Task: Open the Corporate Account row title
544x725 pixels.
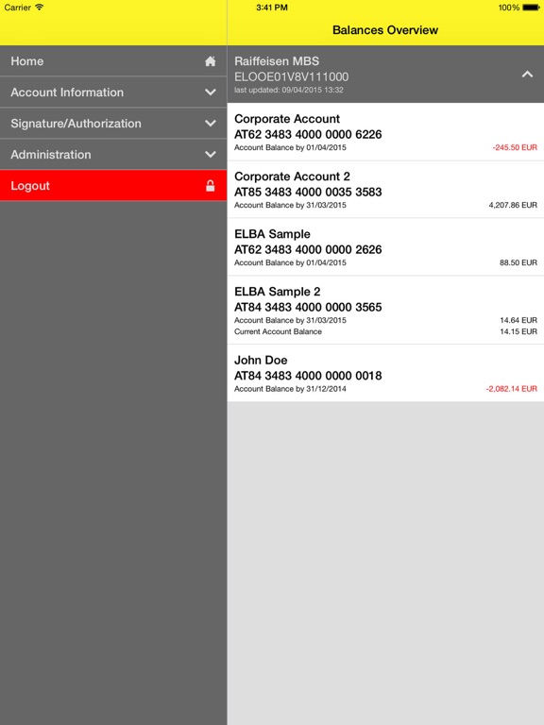Action: pyautogui.click(x=287, y=119)
